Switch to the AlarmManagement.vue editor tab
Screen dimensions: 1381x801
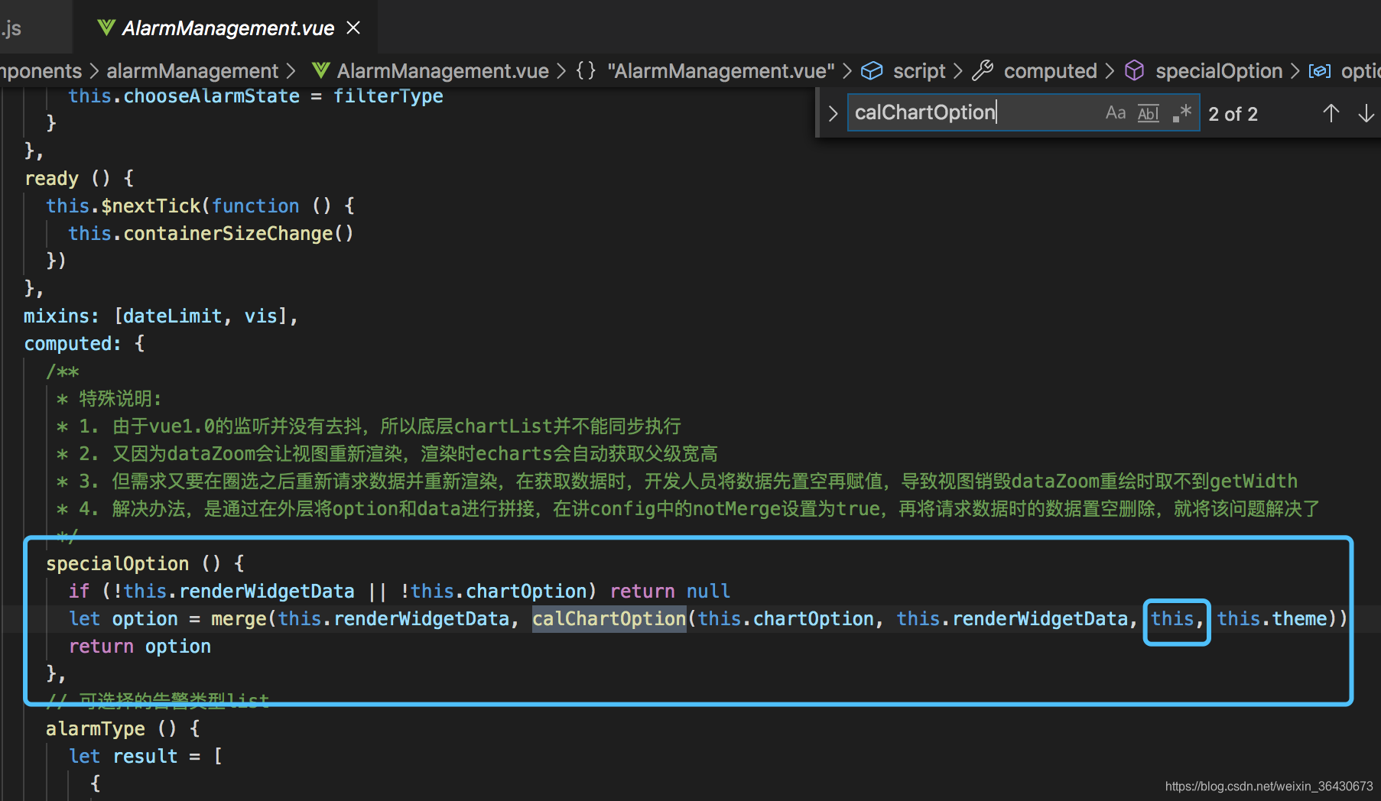(226, 28)
